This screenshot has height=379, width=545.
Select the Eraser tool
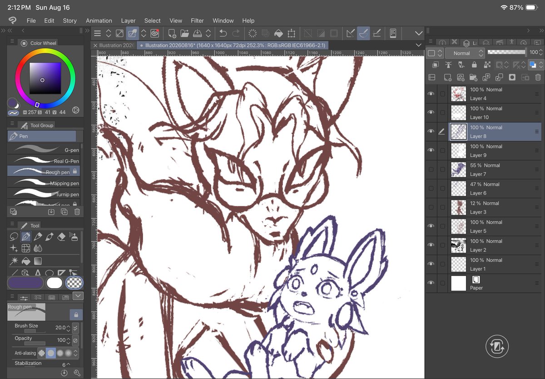(x=61, y=236)
